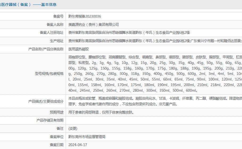This screenshot has height=149, width=242.
Task: Click the 型号规格/包装规格 label
Action: click(x=49, y=74)
